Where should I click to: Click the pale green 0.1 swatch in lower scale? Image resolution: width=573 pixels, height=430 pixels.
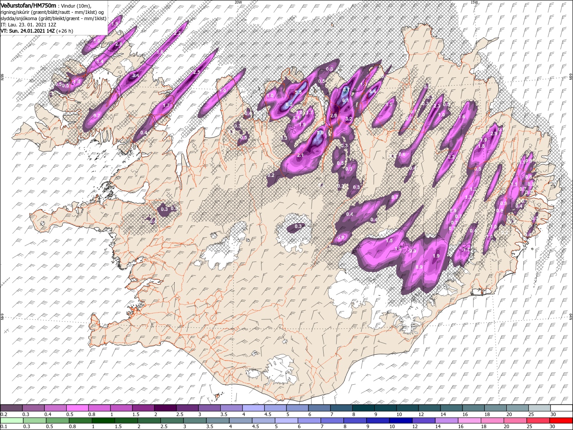pyautogui.click(x=11, y=421)
